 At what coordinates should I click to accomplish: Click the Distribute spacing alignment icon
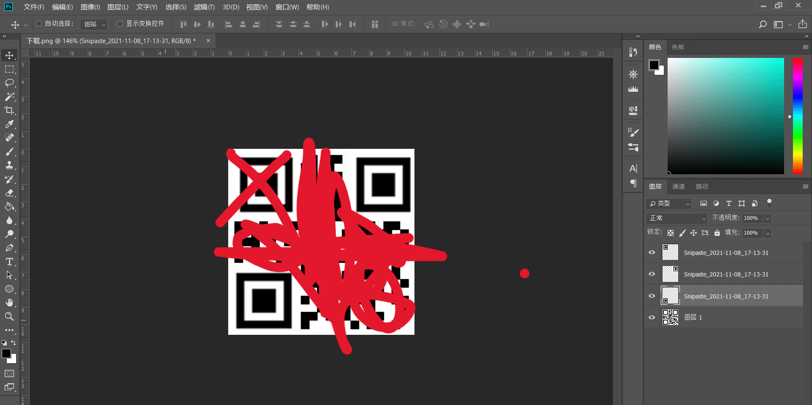tap(375, 24)
